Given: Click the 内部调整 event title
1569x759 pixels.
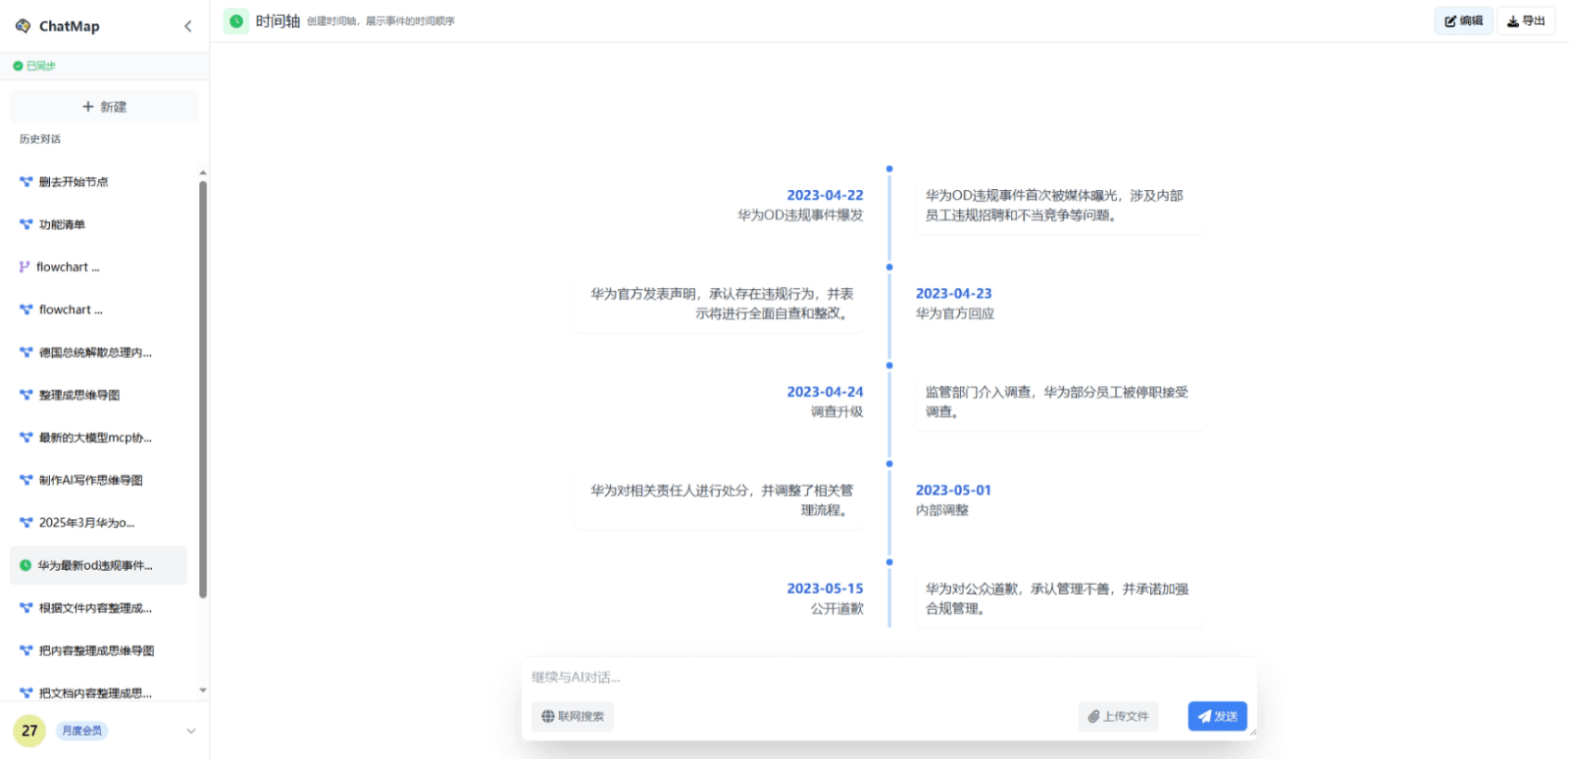Looking at the screenshot, I should click(942, 510).
